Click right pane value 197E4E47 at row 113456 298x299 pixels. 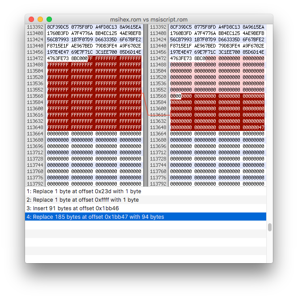coord(181,52)
